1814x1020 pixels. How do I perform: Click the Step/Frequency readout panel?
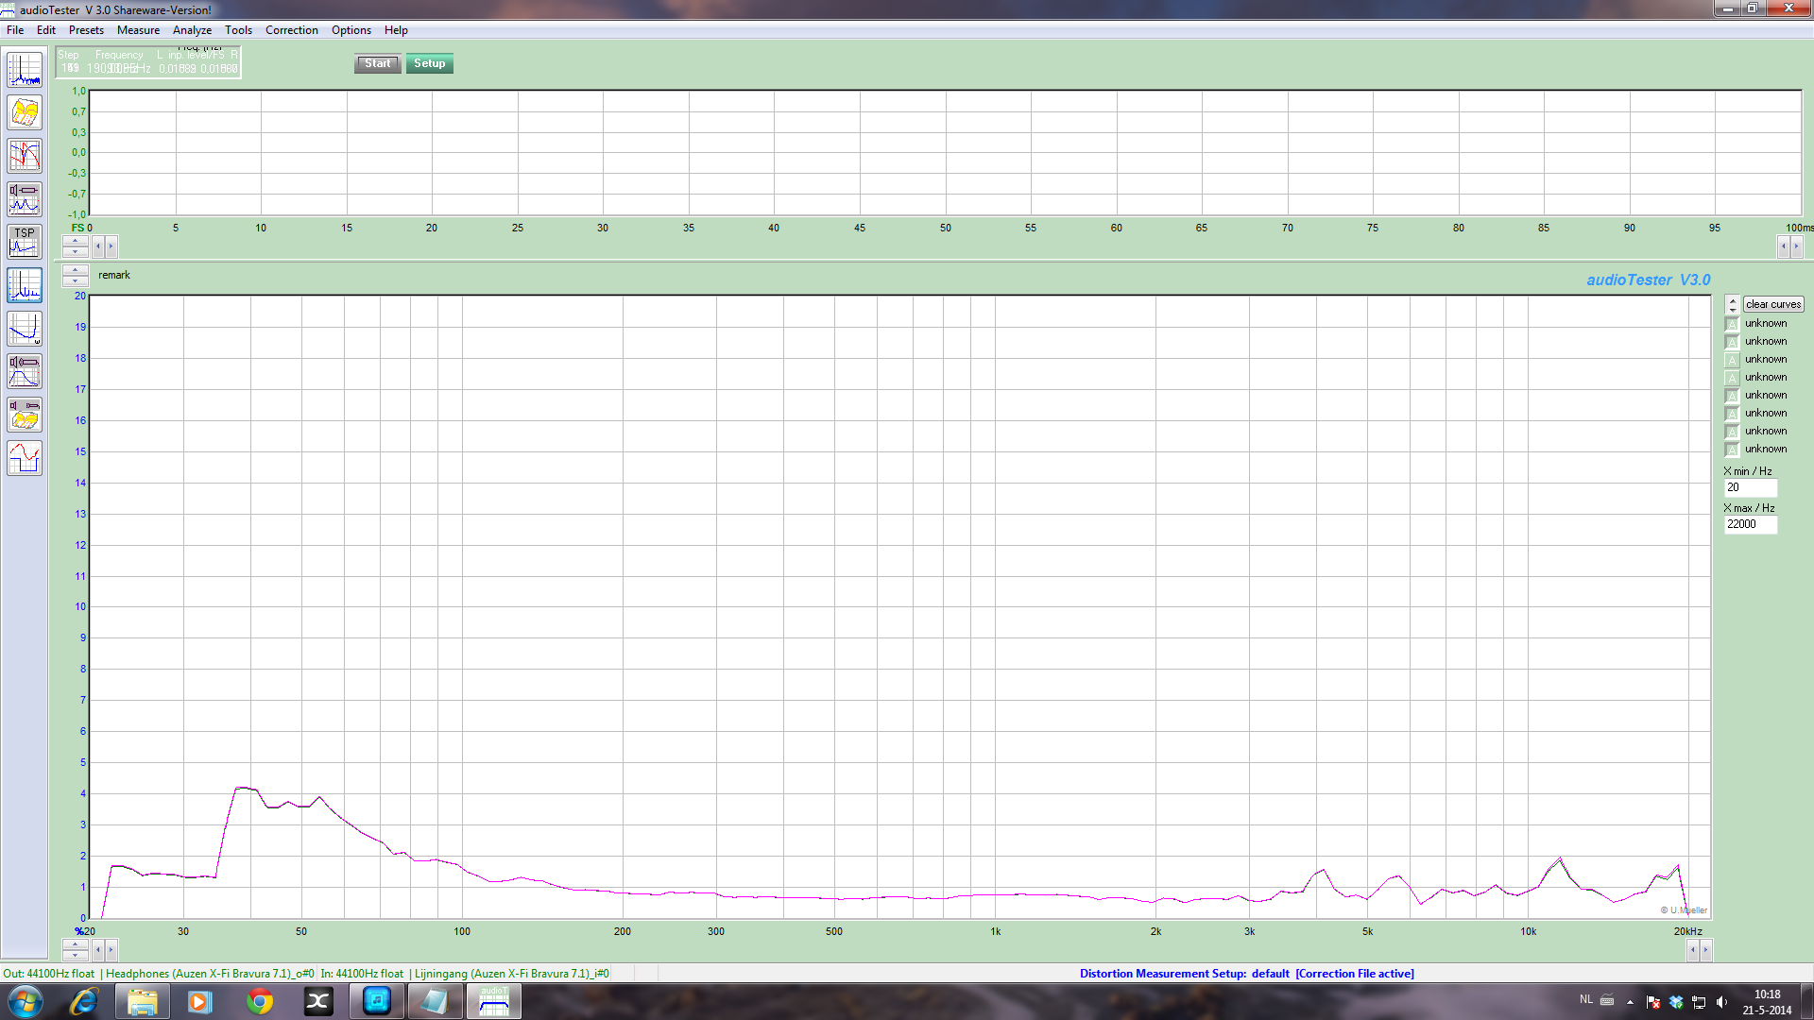pyautogui.click(x=148, y=62)
